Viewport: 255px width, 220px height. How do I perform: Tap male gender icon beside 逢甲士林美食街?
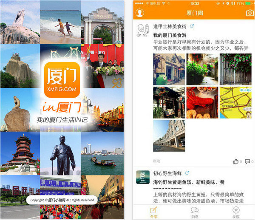(x=192, y=26)
